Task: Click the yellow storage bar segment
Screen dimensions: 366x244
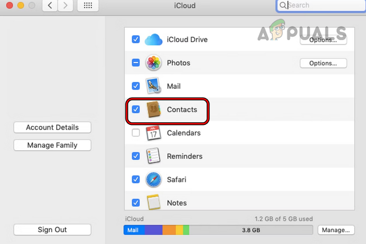Action: point(180,230)
